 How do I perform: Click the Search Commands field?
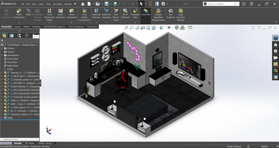coord(221,4)
